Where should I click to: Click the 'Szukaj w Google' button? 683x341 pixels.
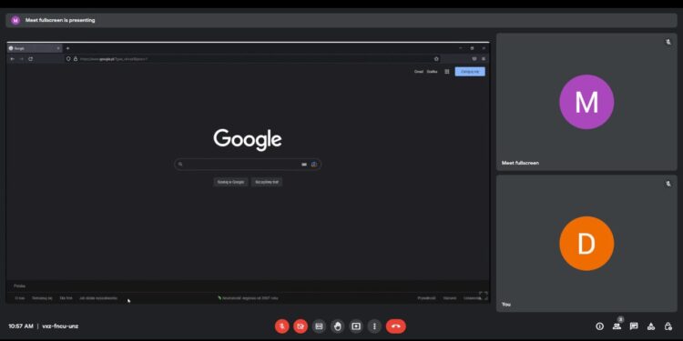pyautogui.click(x=231, y=182)
